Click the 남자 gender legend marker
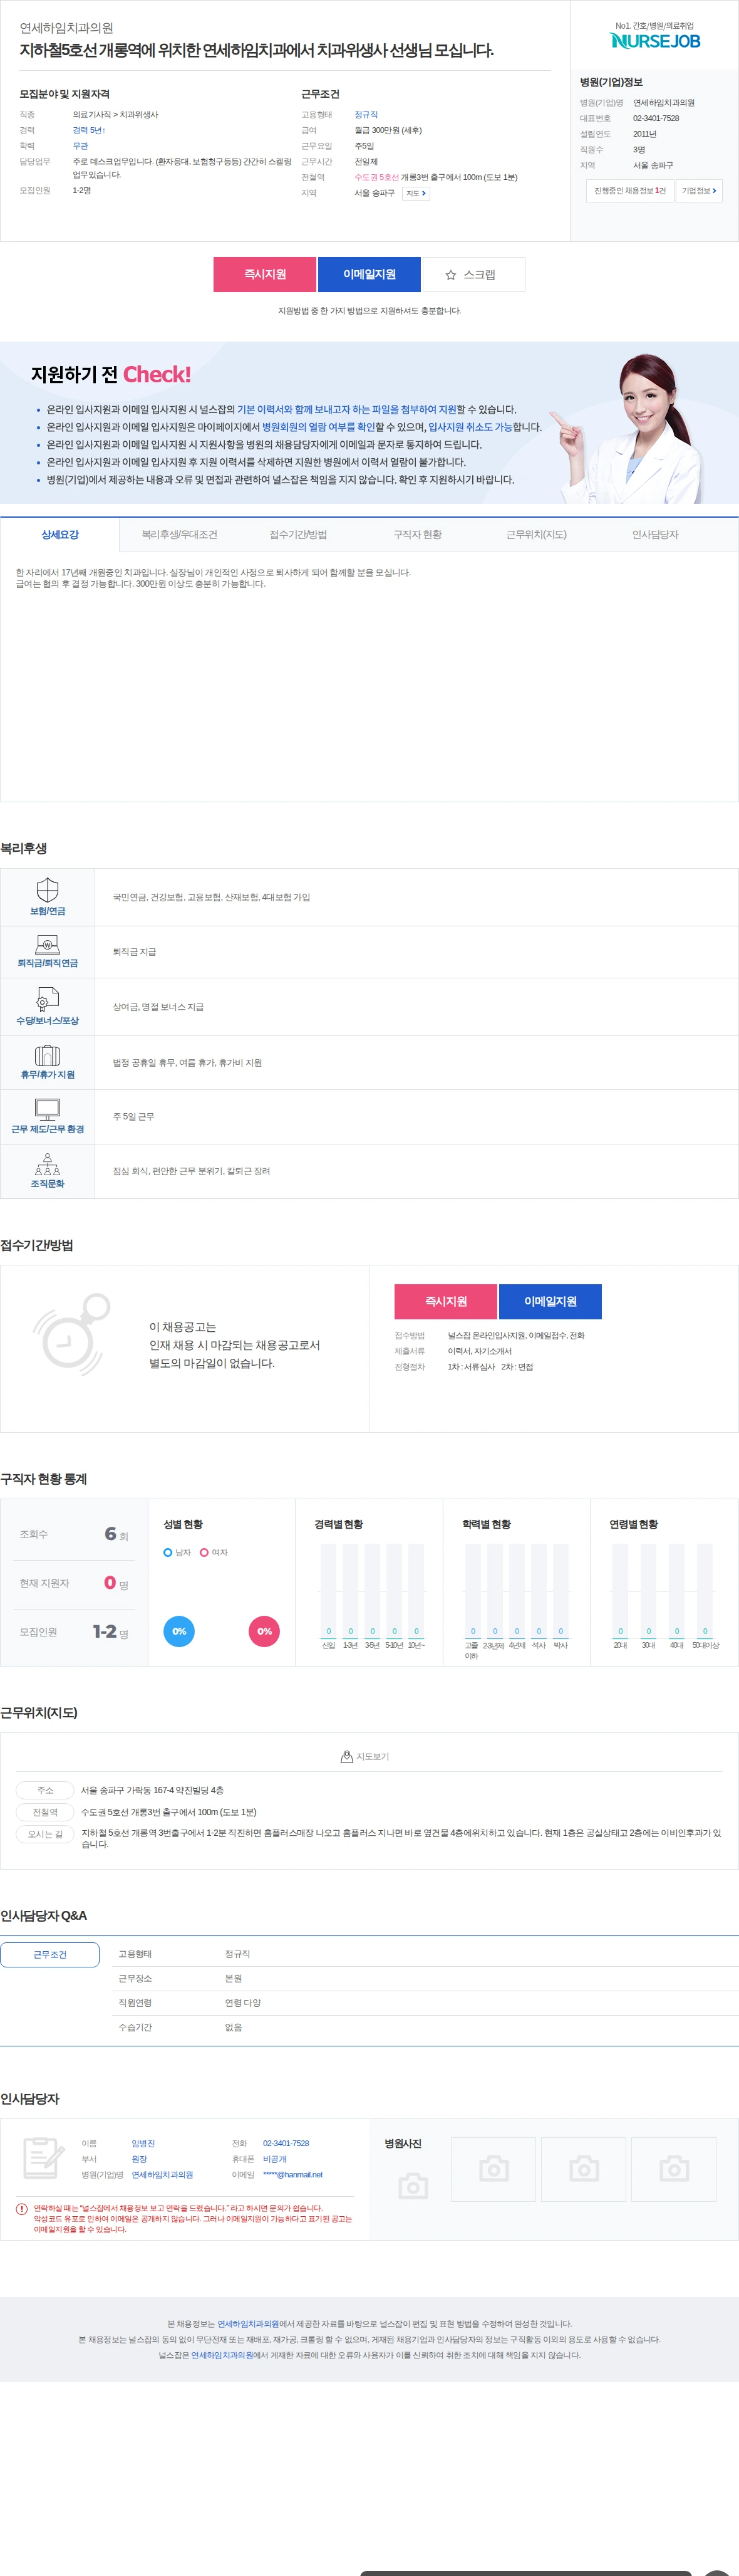Image resolution: width=739 pixels, height=2576 pixels. [168, 1552]
